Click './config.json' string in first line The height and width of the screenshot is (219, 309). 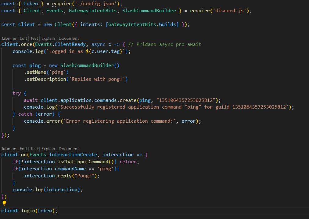(96, 4)
